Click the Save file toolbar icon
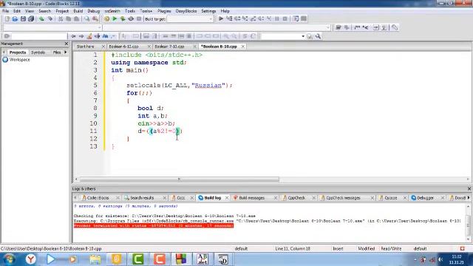 [x=23, y=18]
